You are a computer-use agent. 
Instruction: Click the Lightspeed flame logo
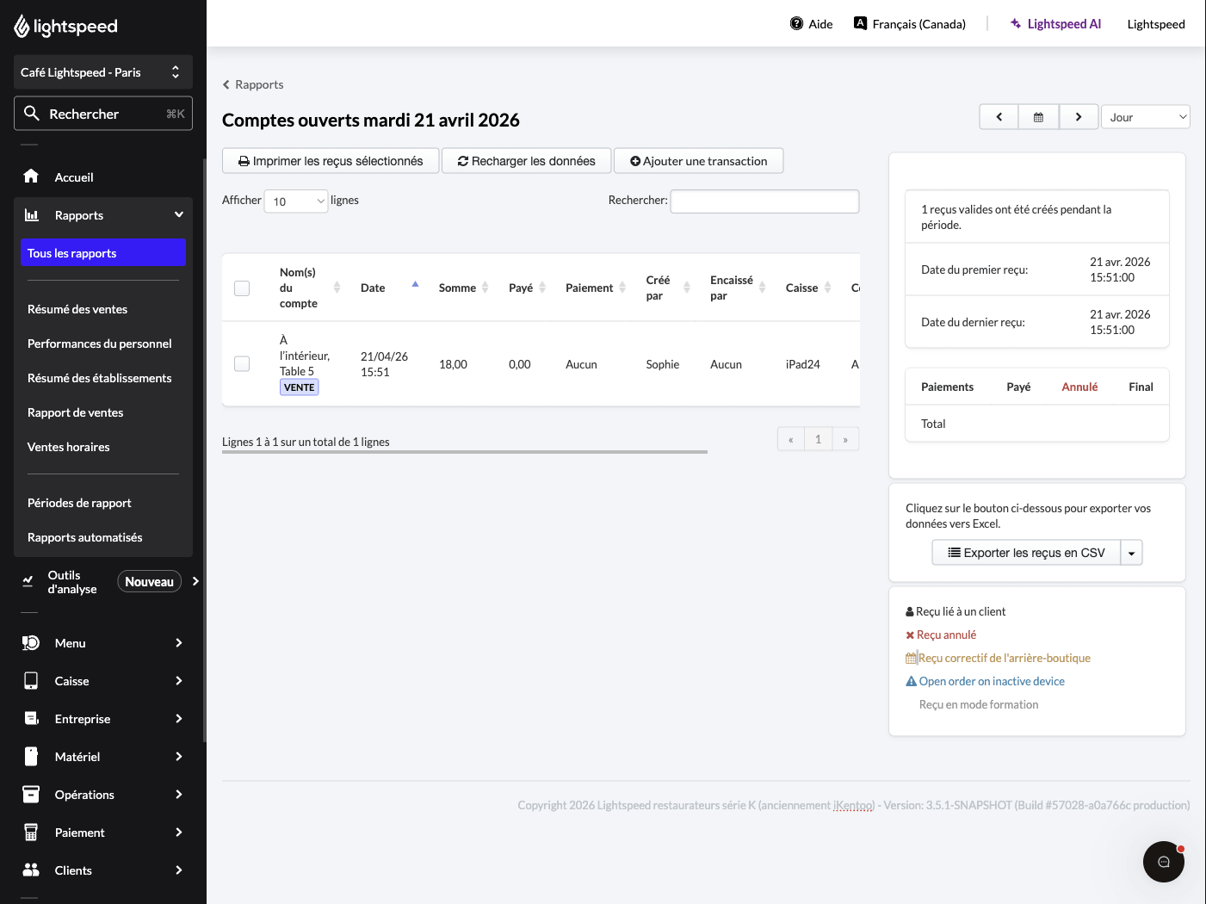pos(22,27)
